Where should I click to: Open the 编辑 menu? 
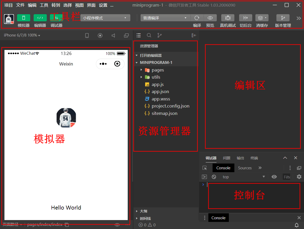click(x=32, y=5)
